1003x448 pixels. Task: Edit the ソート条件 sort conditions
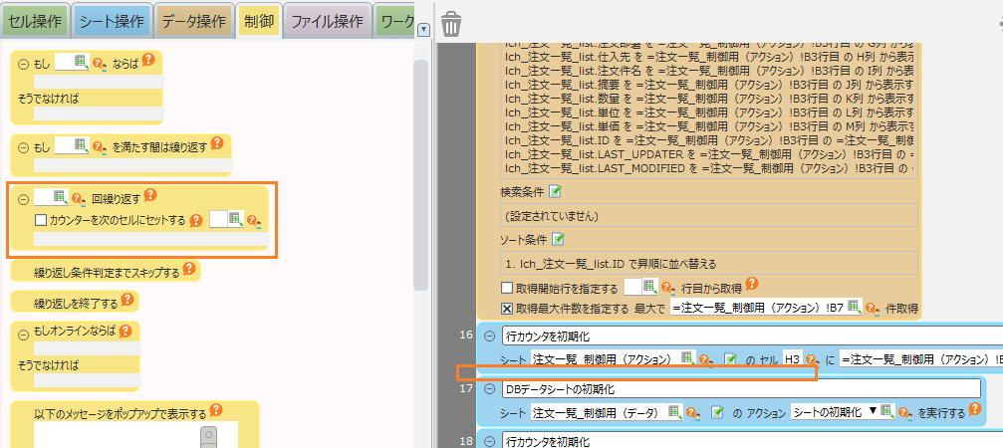[x=558, y=239]
